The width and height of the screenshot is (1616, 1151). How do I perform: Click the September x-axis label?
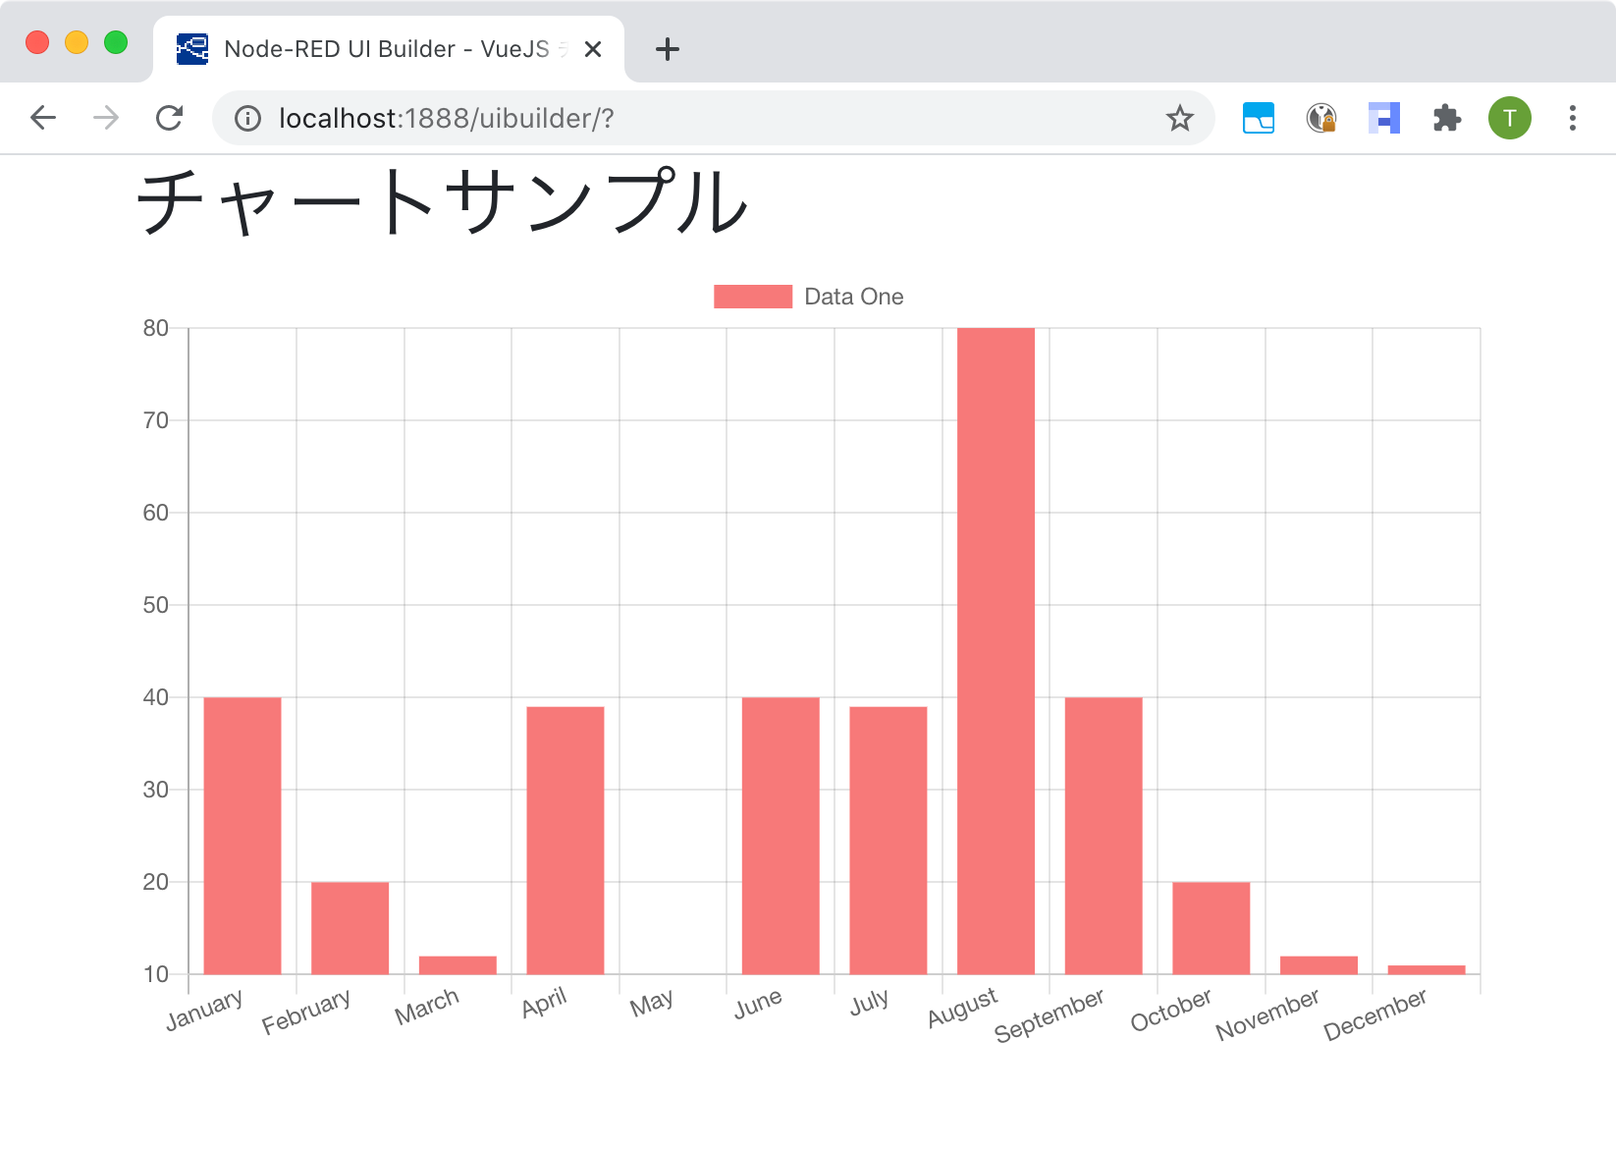1049,1015
